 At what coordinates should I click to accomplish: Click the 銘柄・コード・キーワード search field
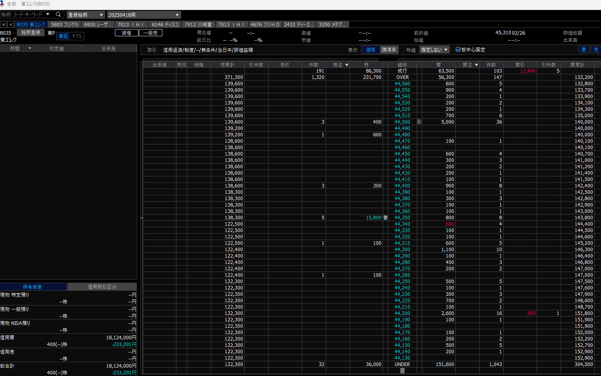pos(23,15)
